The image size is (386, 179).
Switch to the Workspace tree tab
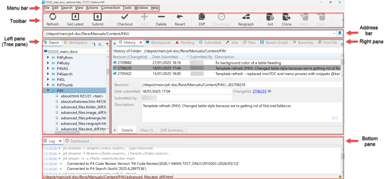[x=75, y=42]
